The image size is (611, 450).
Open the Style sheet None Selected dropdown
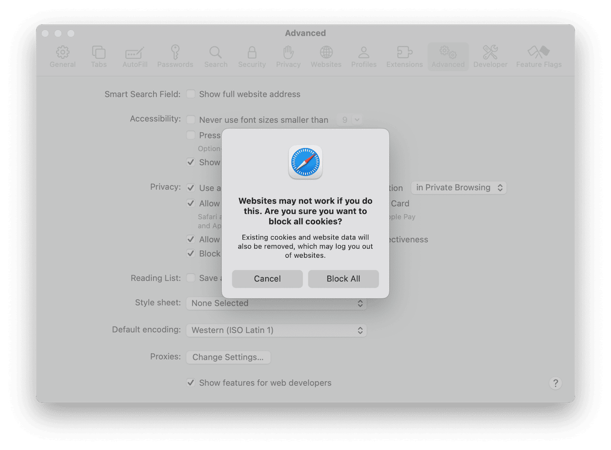276,303
